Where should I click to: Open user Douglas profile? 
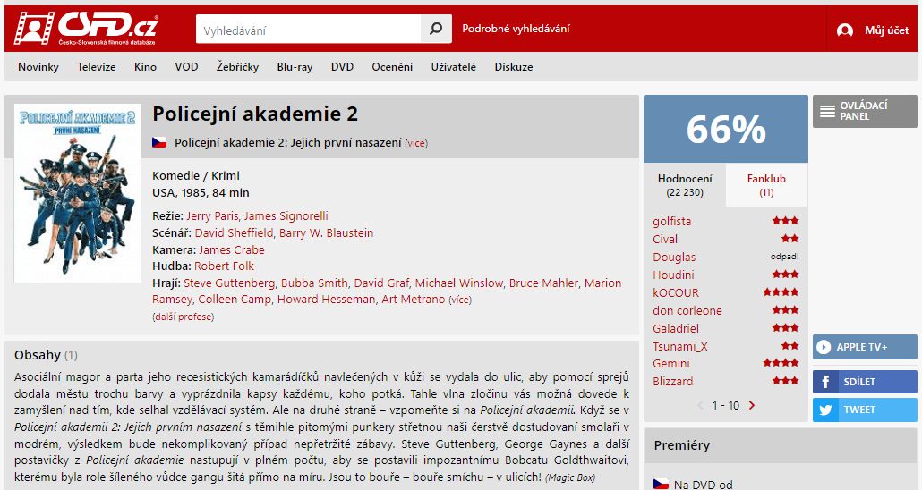[x=674, y=258]
